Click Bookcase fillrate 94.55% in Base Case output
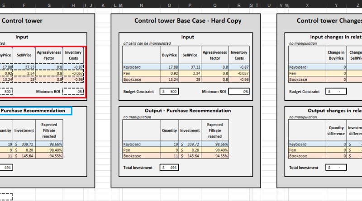362x201 pixels. point(215,156)
